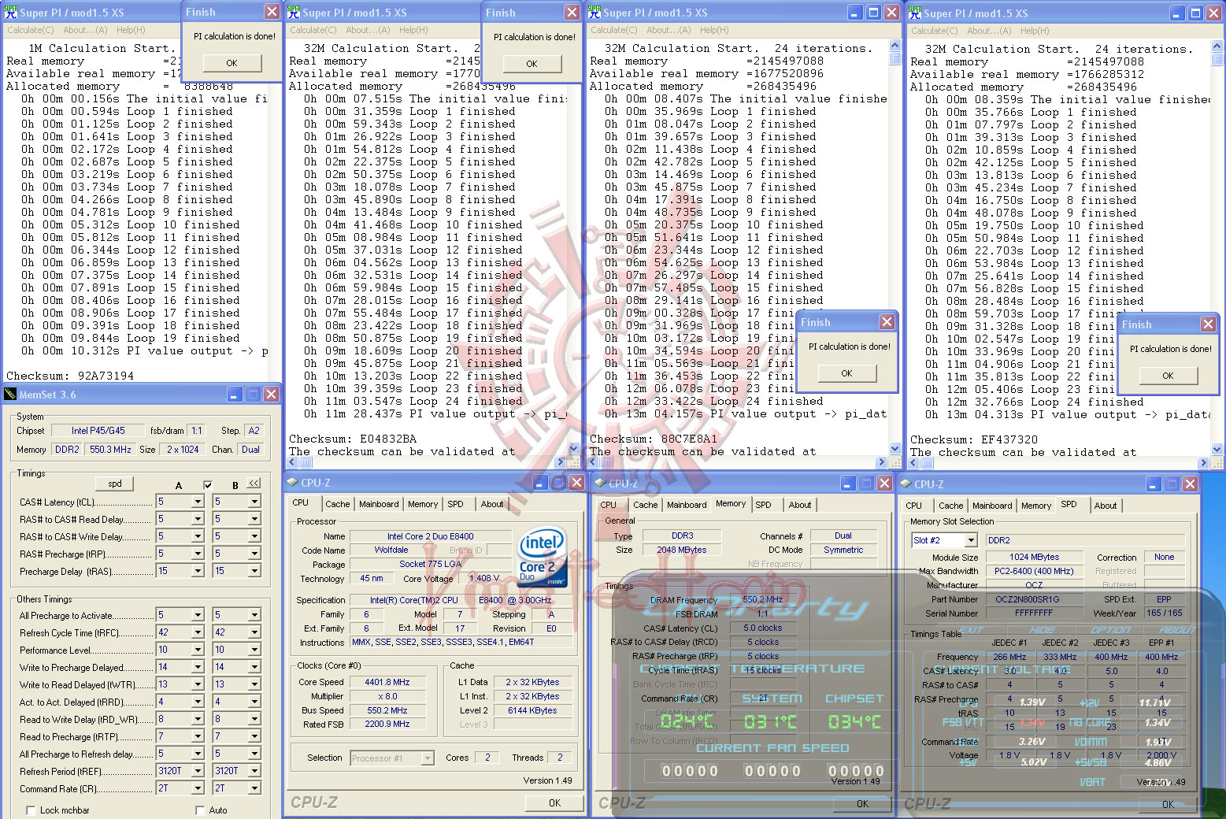1226x819 pixels.
Task: Click the text Checksum: EF437320
Action: (974, 439)
